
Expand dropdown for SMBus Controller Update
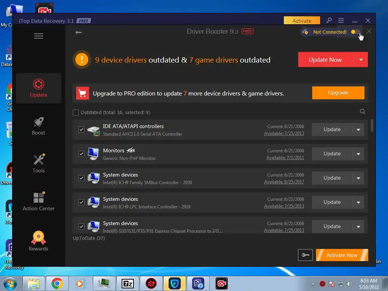coord(358,178)
